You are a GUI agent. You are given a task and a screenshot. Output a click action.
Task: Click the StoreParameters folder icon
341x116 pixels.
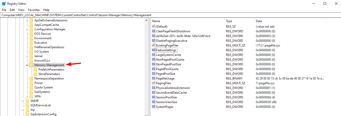pos(35,74)
